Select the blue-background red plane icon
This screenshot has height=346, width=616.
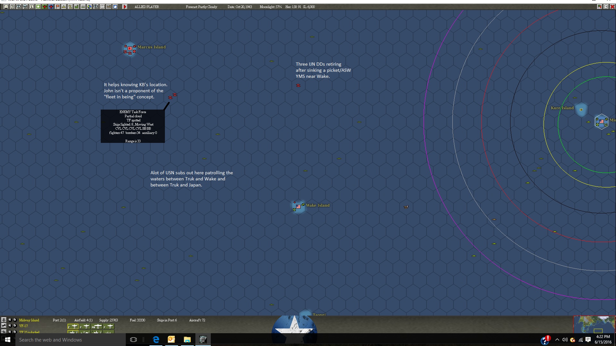click(51, 7)
